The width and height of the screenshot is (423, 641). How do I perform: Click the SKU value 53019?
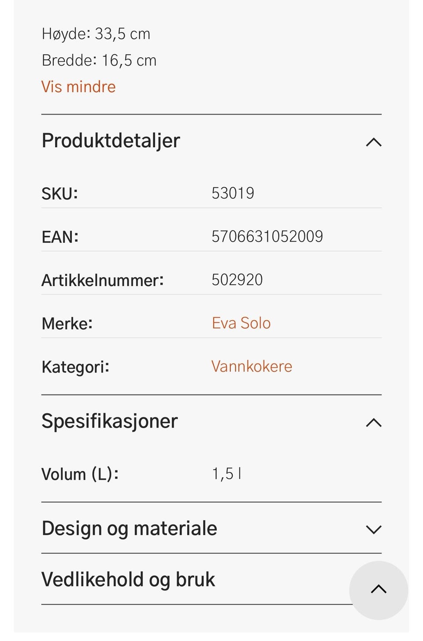(233, 193)
